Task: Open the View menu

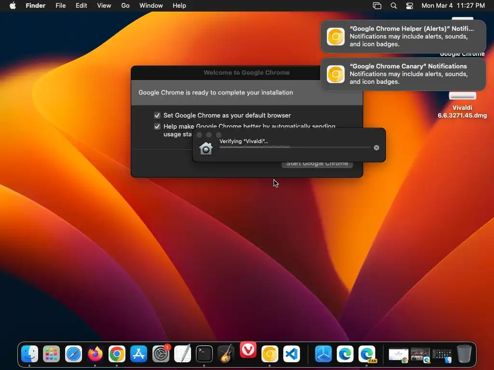Action: tap(104, 6)
